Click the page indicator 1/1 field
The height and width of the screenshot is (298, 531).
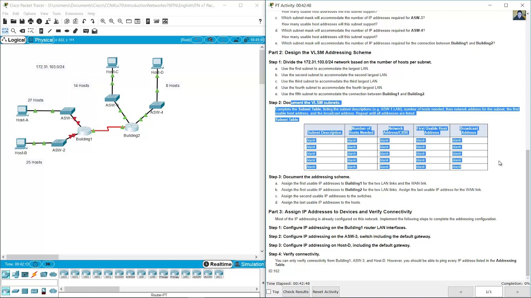[x=489, y=292]
